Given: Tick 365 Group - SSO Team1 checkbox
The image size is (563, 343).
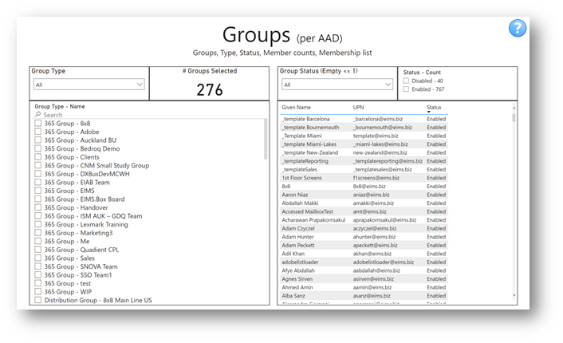Looking at the screenshot, I should click(x=37, y=274).
